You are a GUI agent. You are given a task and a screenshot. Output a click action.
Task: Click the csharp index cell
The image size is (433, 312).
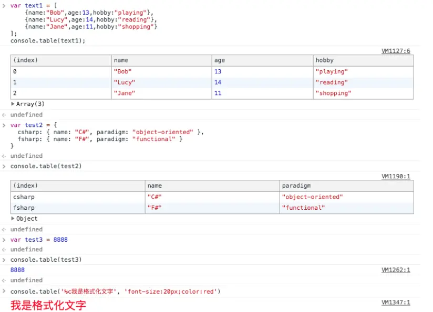tap(78, 197)
